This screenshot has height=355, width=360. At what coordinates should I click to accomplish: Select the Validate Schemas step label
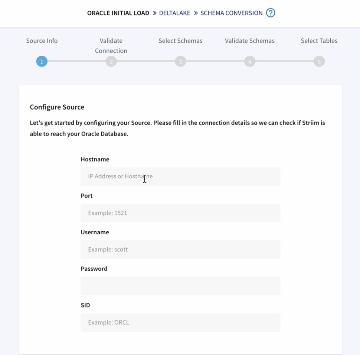tap(250, 41)
